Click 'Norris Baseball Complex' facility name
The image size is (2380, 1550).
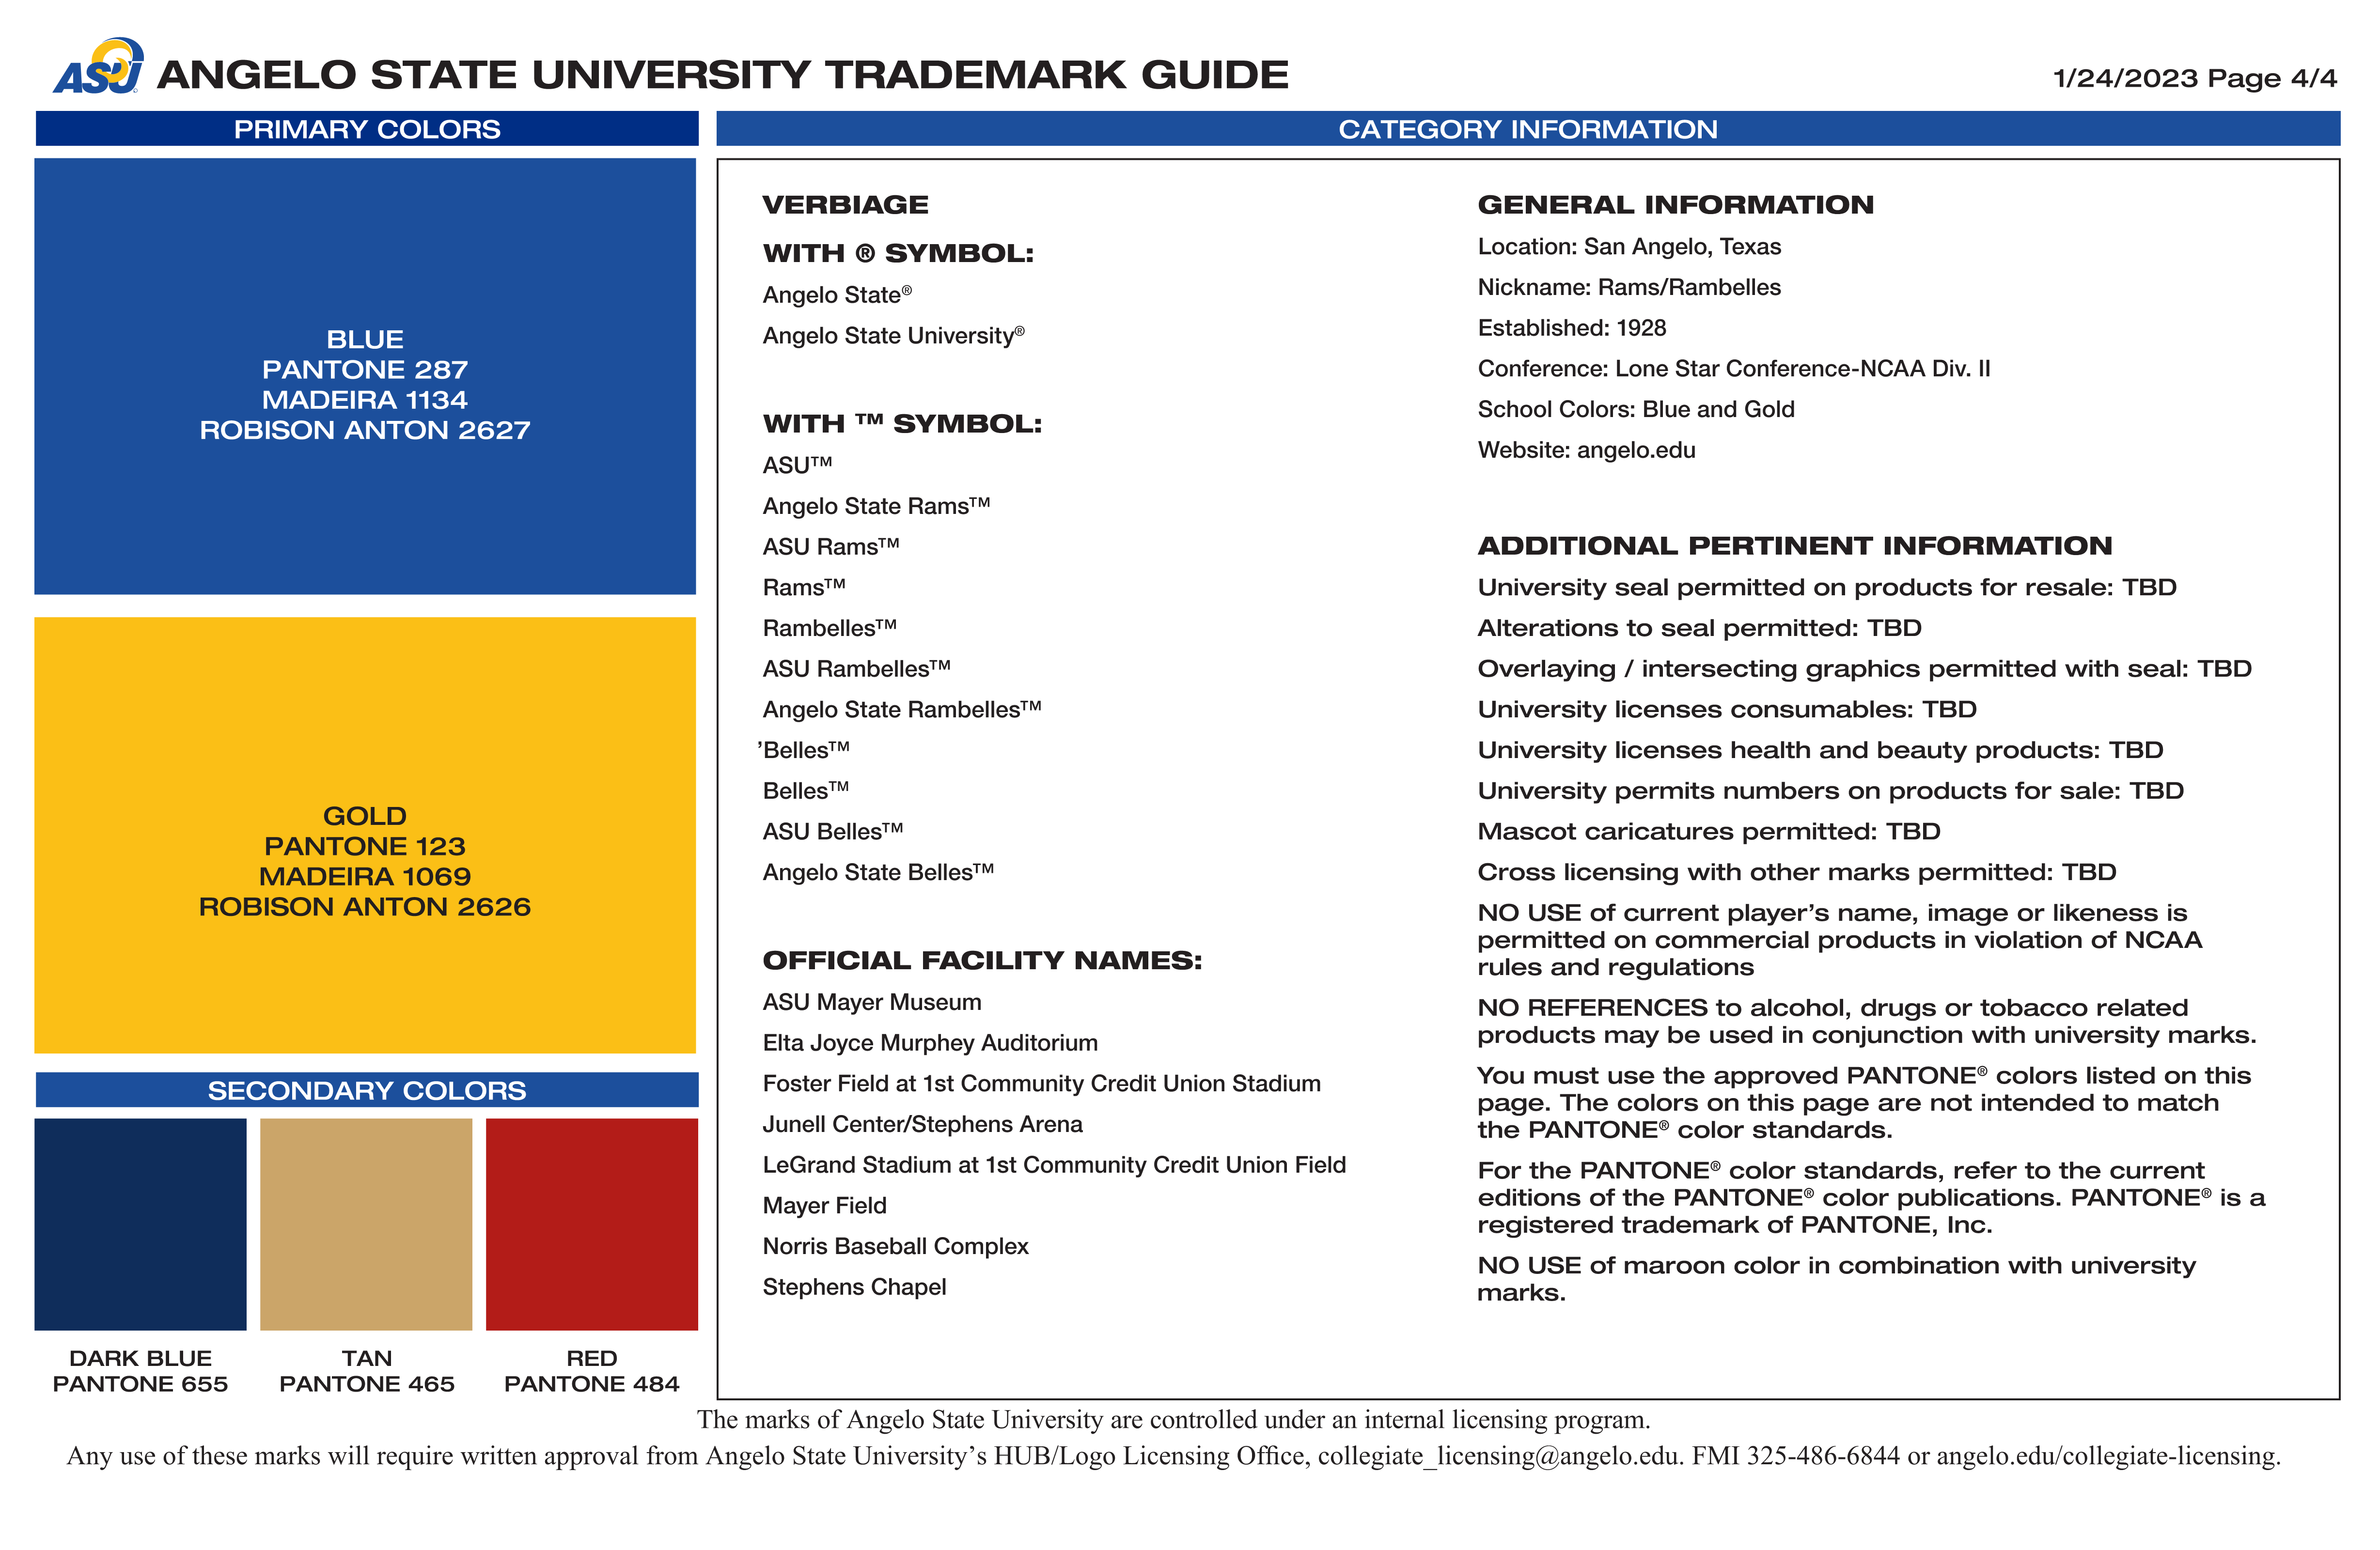[895, 1246]
